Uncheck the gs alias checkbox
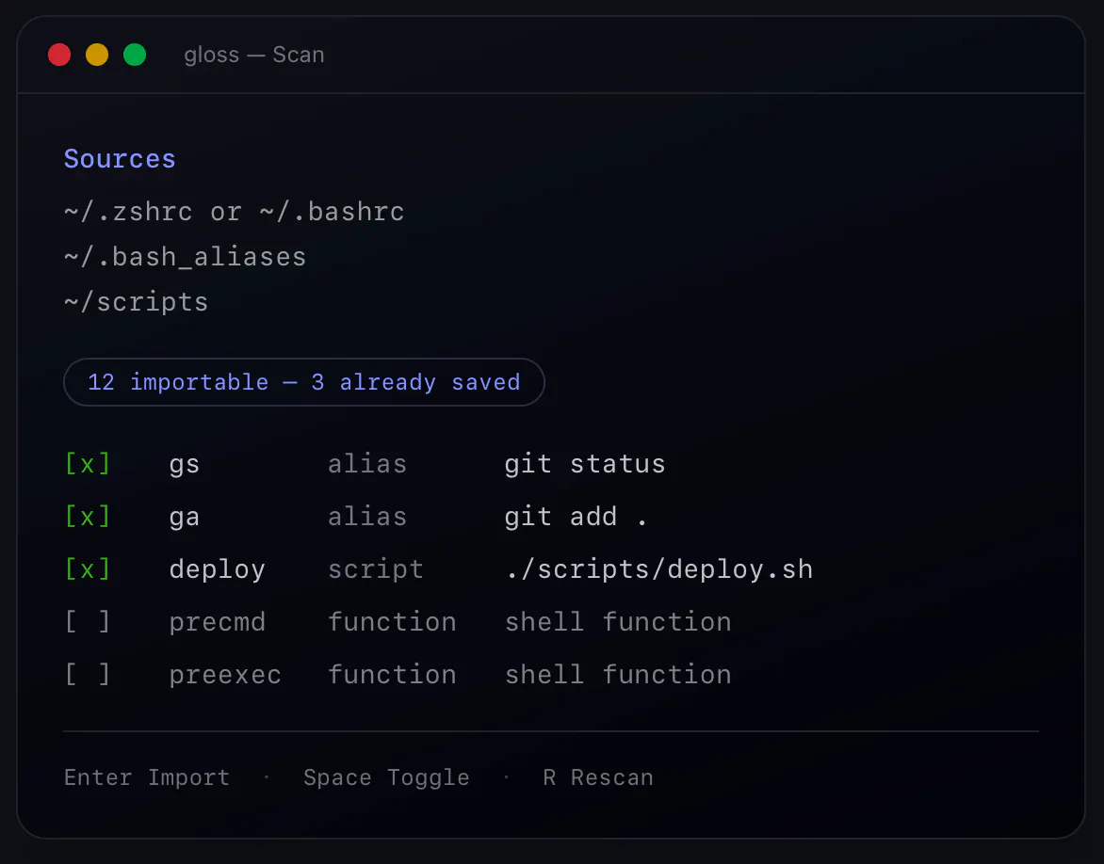 (x=88, y=464)
